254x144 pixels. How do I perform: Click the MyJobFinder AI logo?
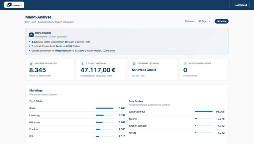14,5
